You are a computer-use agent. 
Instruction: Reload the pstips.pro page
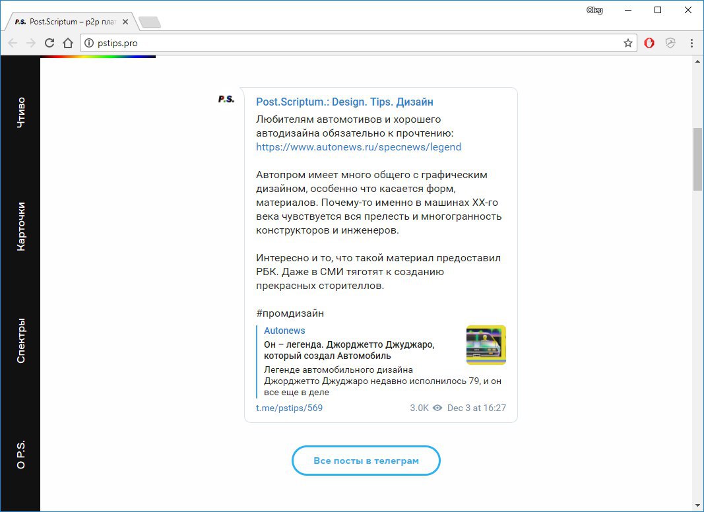[49, 43]
